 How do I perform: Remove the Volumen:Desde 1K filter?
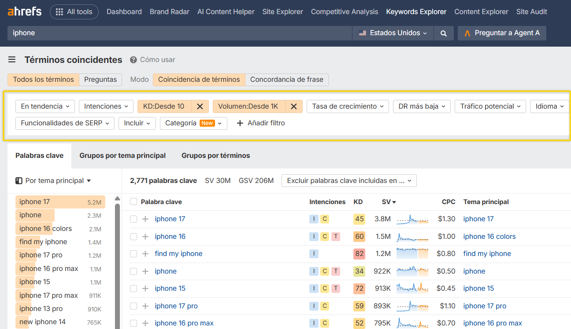[294, 106]
